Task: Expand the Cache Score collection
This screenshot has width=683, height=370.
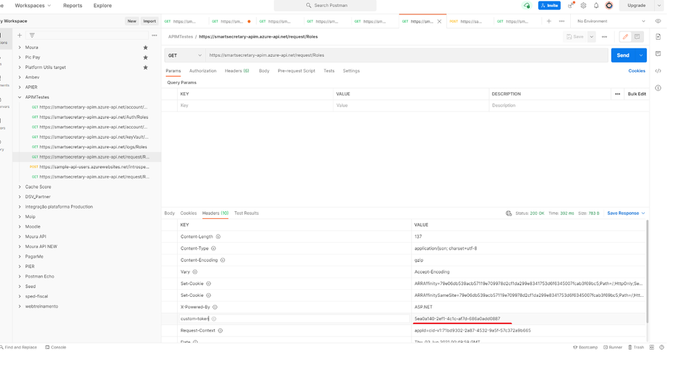Action: pos(20,187)
